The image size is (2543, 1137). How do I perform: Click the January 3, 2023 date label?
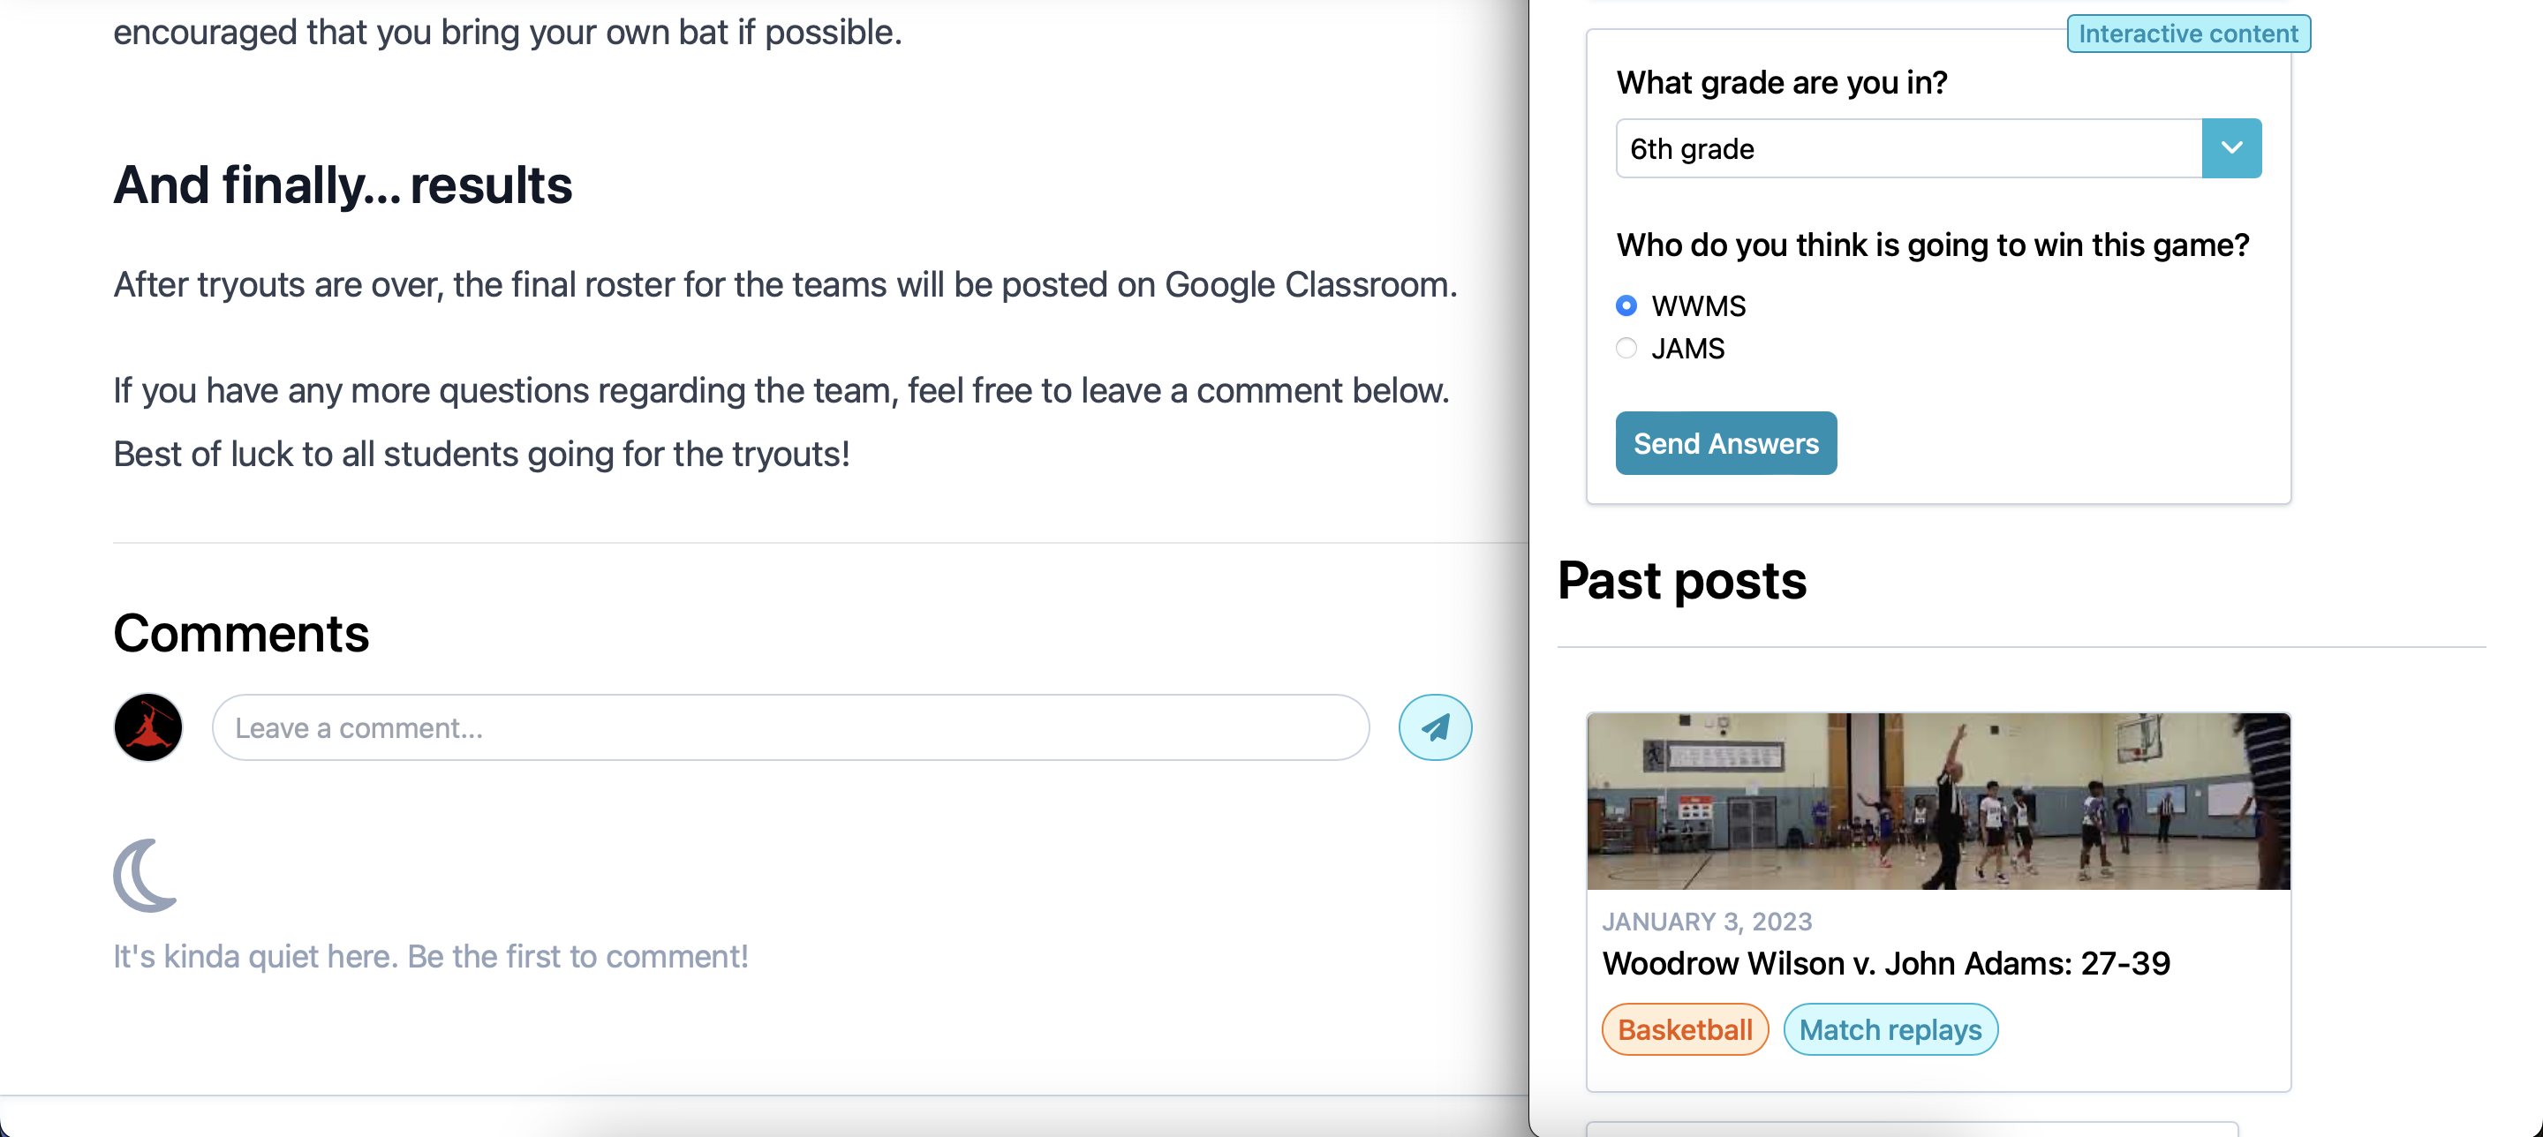(x=1707, y=921)
